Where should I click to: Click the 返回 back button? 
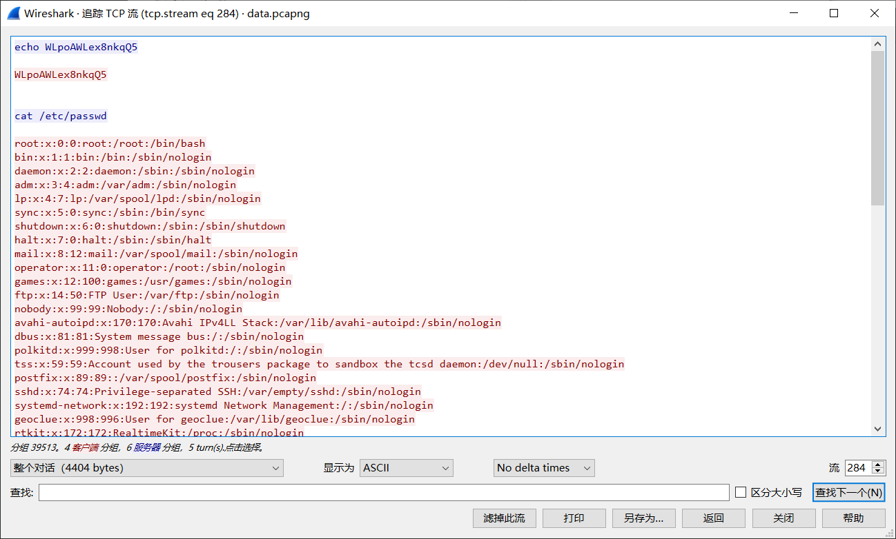coord(714,518)
